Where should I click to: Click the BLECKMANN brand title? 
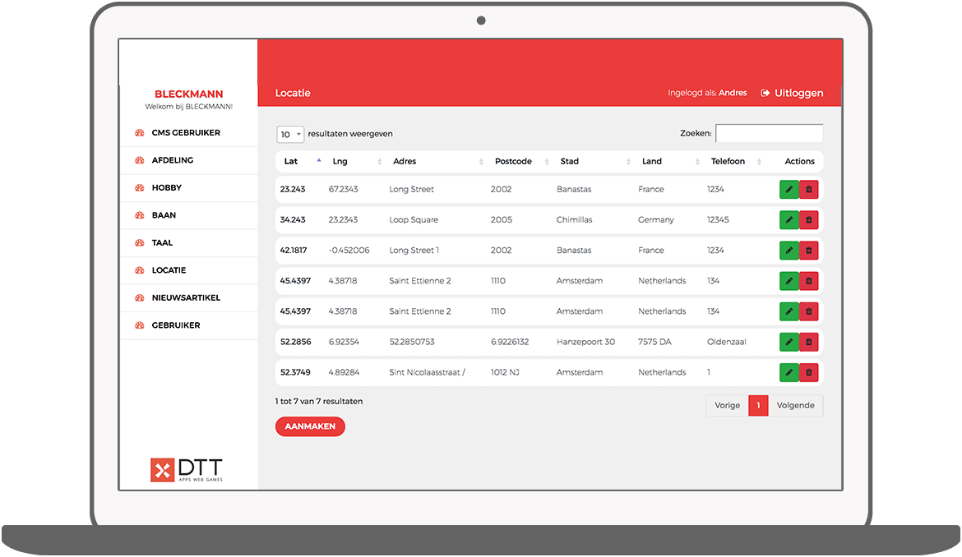point(189,94)
